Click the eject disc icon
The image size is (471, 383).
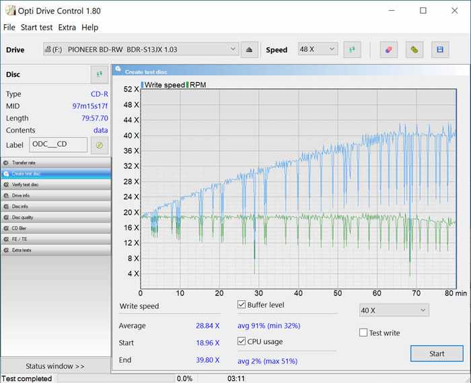[x=250, y=49]
